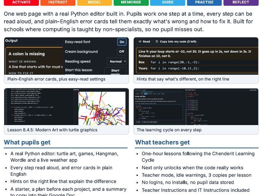Screen dimensions: 261x196
Task: Open the error cards settings screenshot thumbnail
Action: pyautogui.click(x=66, y=56)
